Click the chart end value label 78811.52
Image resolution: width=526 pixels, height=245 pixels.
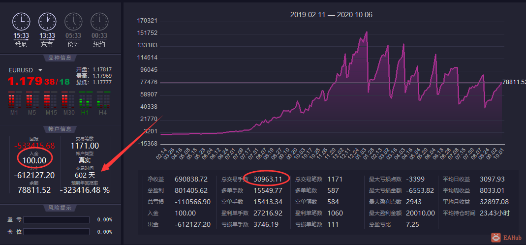click(x=514, y=82)
